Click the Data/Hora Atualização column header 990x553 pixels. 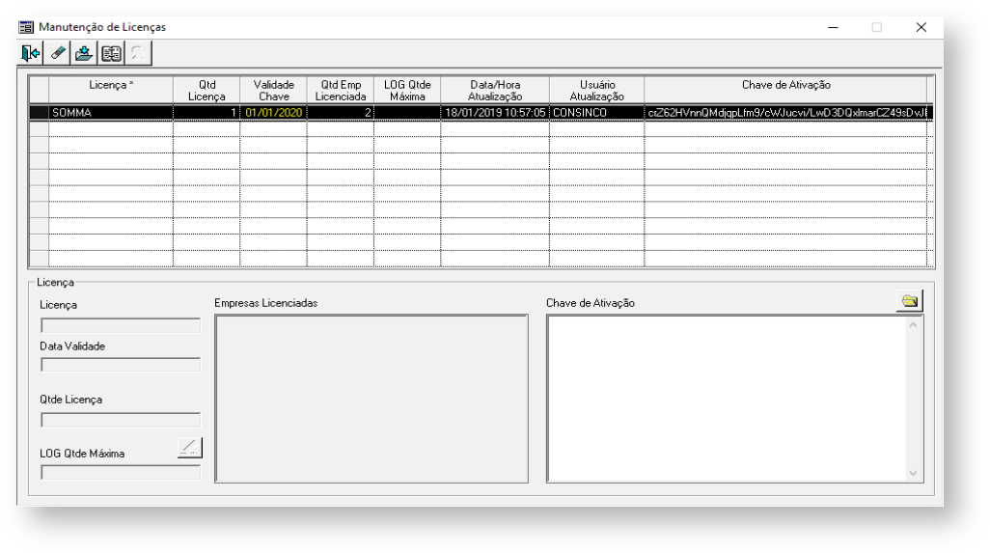pyautogui.click(x=495, y=91)
